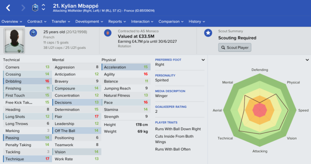Image resolution: width=311 pixels, height=164 pixels.
Task: Click the magnifier on Scout Player
Action: coord(223,48)
